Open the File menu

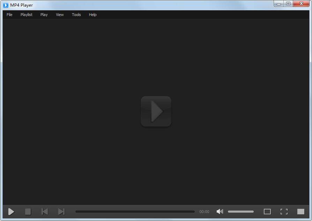[x=9, y=15]
